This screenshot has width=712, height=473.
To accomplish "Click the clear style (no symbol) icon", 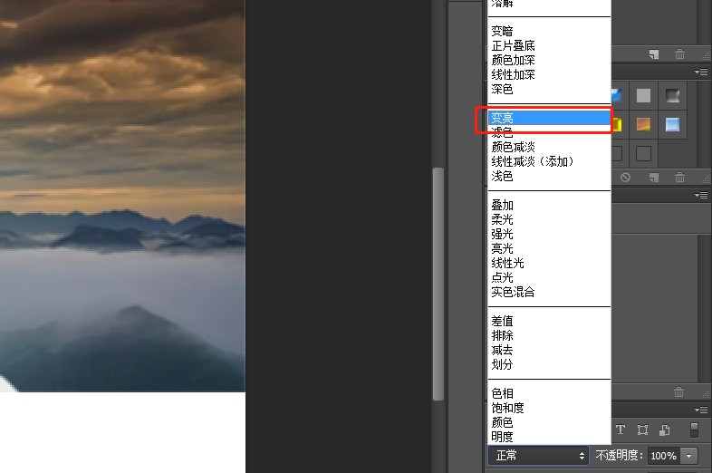I will click(x=625, y=178).
